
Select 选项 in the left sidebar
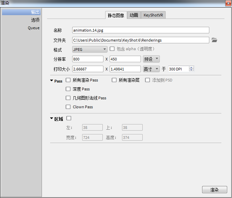35,20
